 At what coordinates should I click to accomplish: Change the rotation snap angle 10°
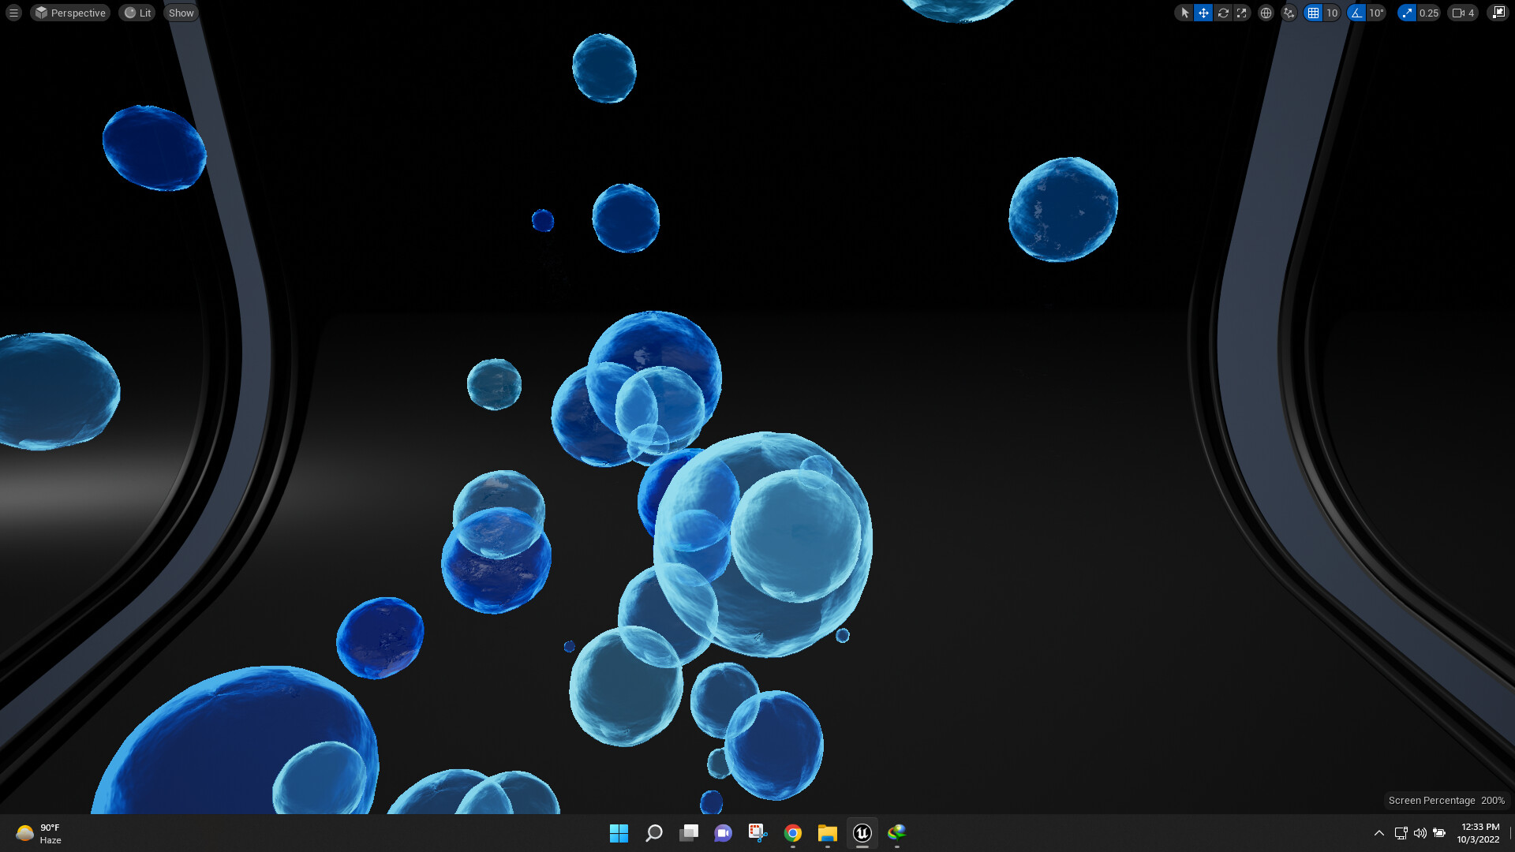point(1375,13)
